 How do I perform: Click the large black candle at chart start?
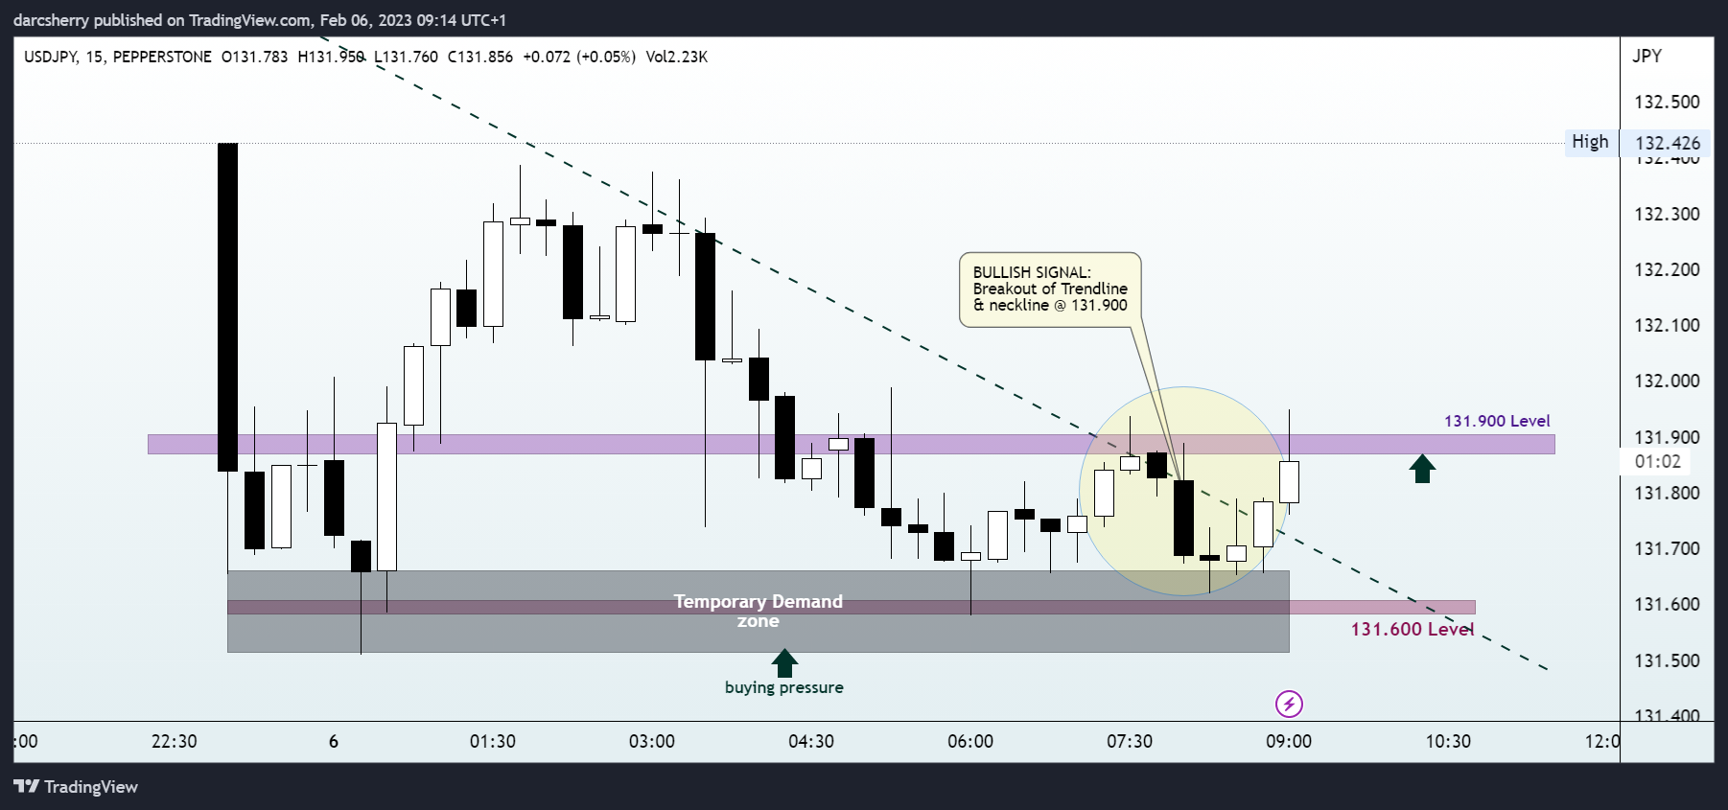click(228, 307)
